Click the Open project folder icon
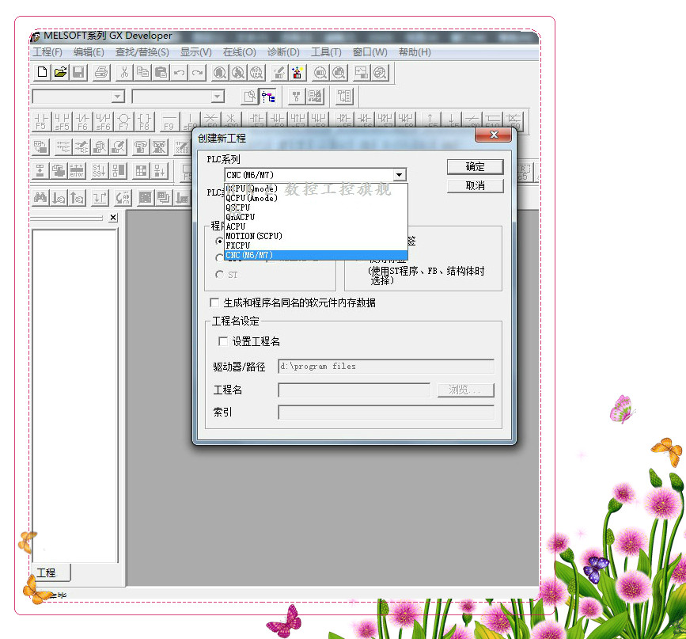The width and height of the screenshot is (686, 639). click(60, 72)
